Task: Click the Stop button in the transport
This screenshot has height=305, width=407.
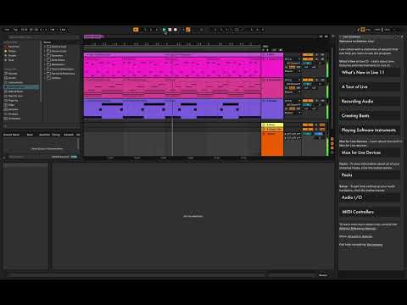Action: tap(170, 30)
